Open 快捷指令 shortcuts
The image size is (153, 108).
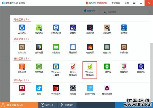point(67,105)
